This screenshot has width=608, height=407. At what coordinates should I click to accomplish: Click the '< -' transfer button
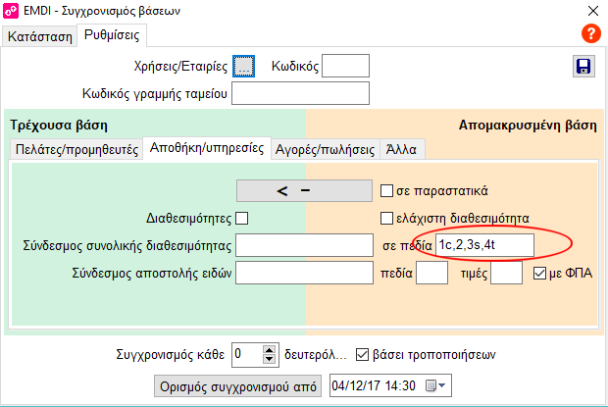(304, 190)
